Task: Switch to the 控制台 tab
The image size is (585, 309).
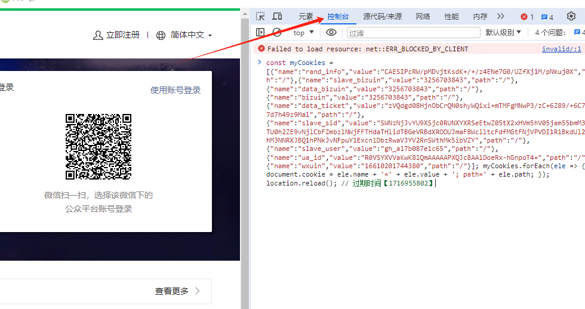Action: pyautogui.click(x=338, y=16)
